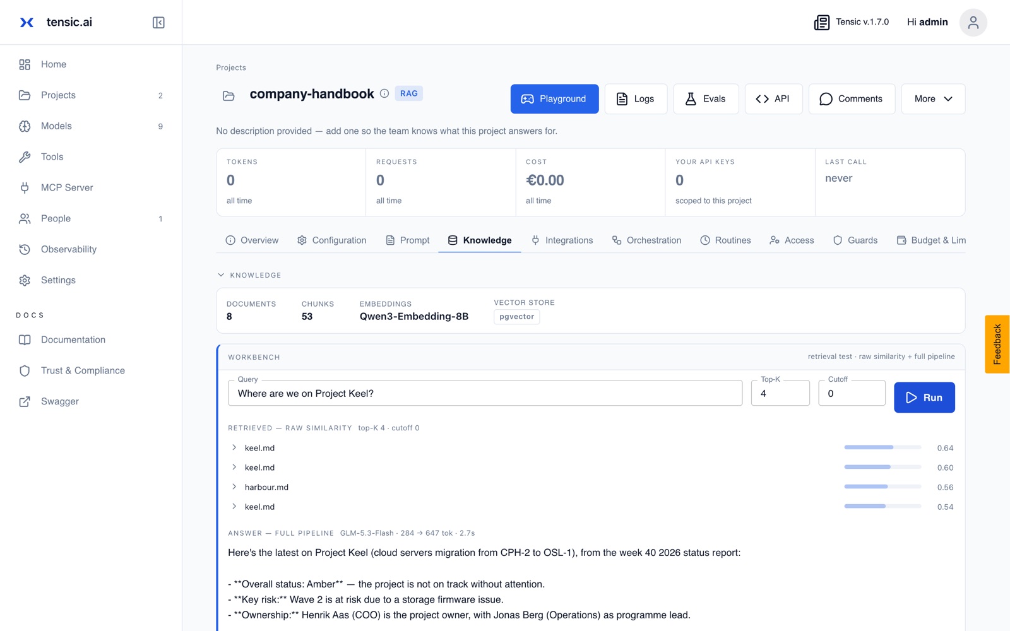Open the Budget & Limits tab
The width and height of the screenshot is (1010, 631).
click(931, 240)
